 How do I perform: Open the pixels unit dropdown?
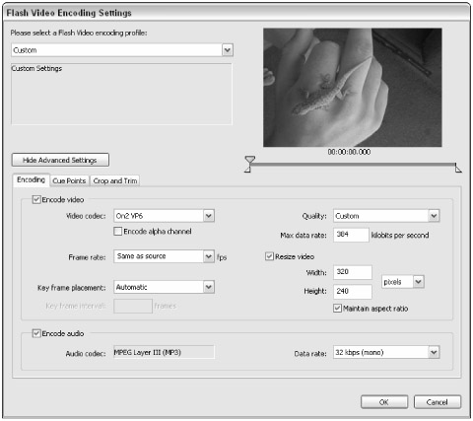coord(418,282)
